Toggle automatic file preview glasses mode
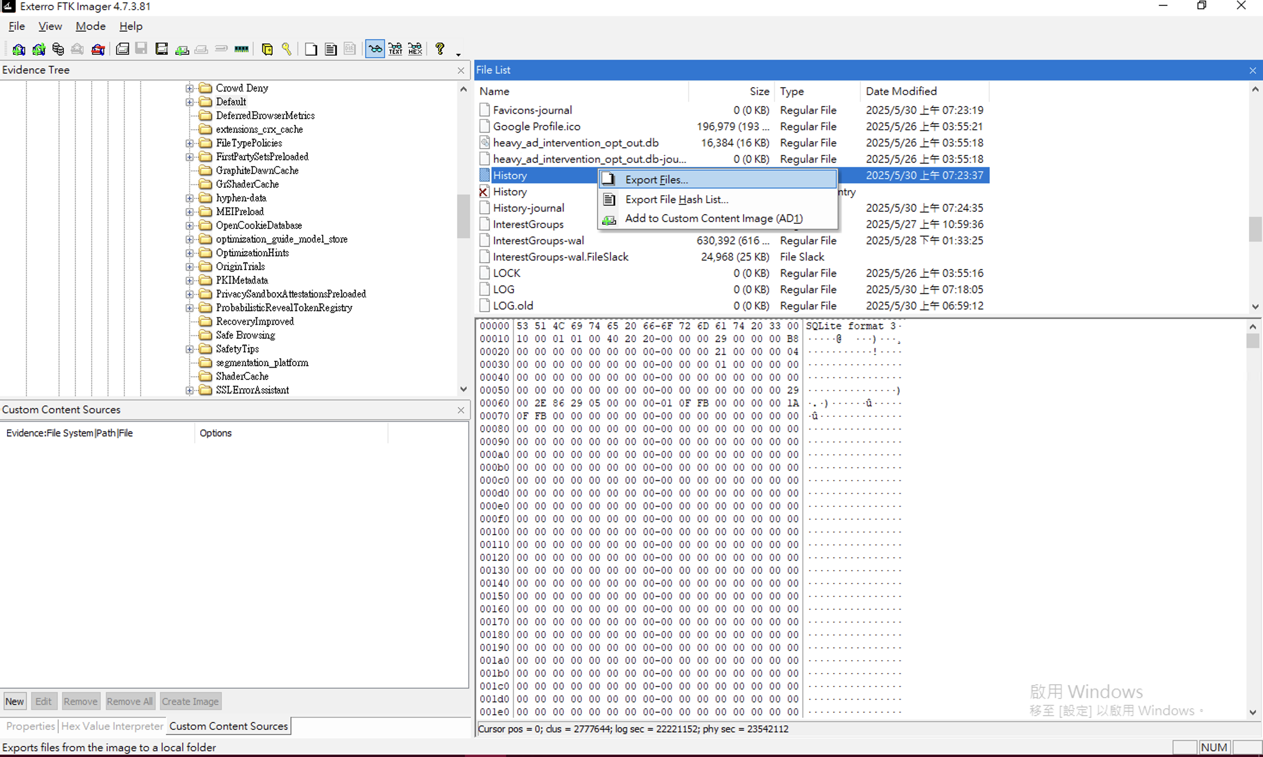The height and width of the screenshot is (757, 1263). coord(375,49)
